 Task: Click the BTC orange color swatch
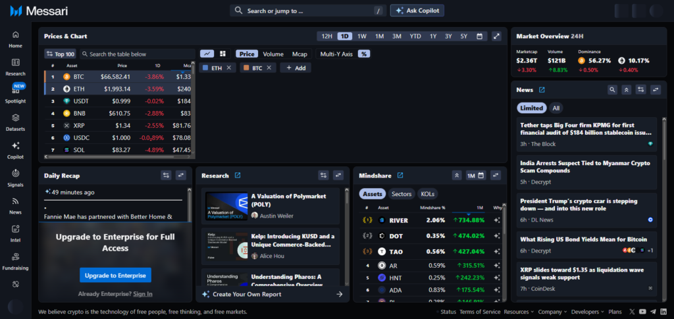click(246, 68)
